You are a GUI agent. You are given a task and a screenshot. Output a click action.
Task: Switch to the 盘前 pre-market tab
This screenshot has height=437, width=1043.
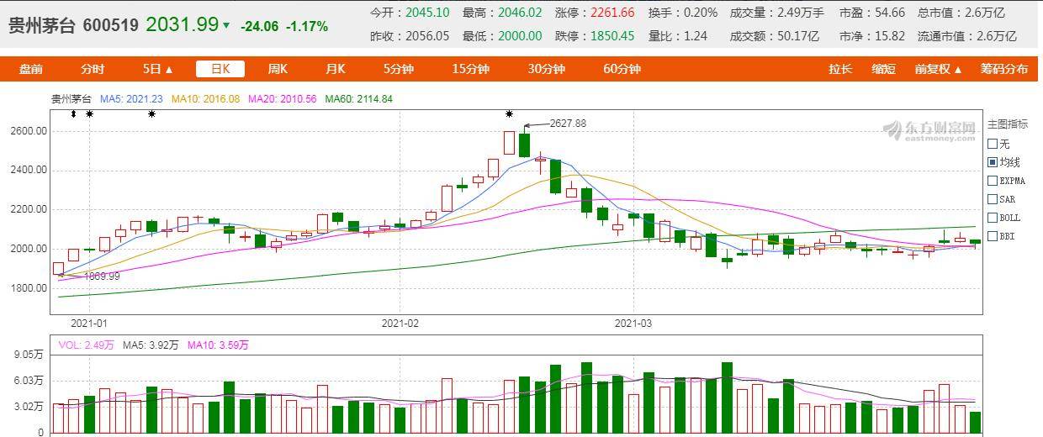pyautogui.click(x=31, y=69)
